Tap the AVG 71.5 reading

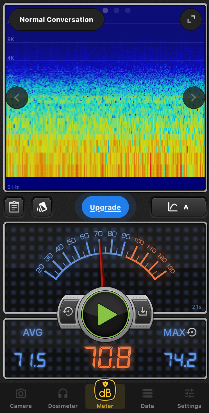[x=30, y=360]
